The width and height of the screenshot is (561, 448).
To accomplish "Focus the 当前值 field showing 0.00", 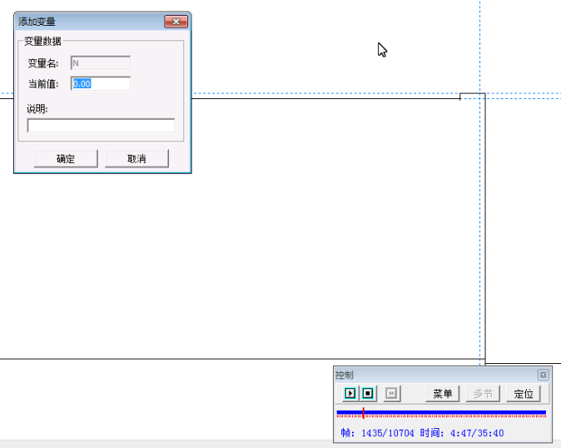I will 100,83.
